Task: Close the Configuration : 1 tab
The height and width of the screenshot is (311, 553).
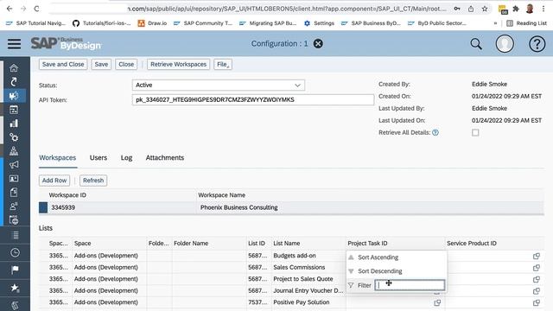Action: [x=318, y=44]
